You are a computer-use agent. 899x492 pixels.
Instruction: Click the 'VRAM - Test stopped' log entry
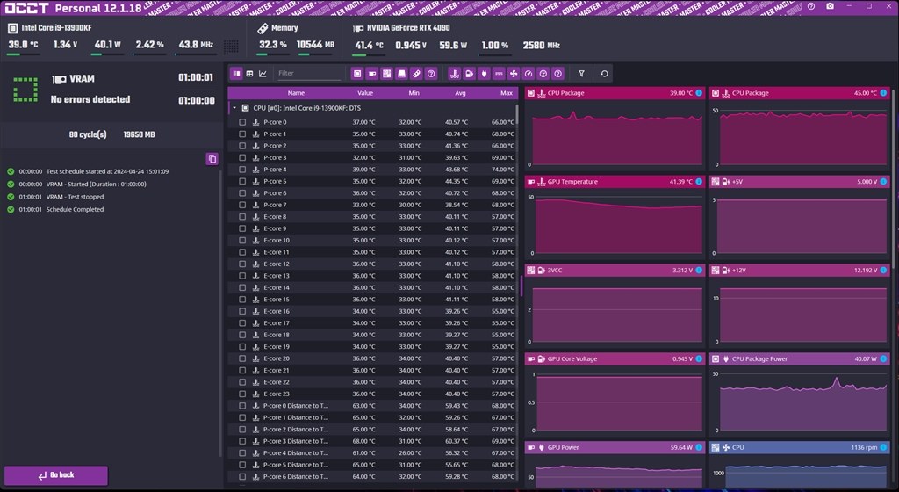(76, 197)
